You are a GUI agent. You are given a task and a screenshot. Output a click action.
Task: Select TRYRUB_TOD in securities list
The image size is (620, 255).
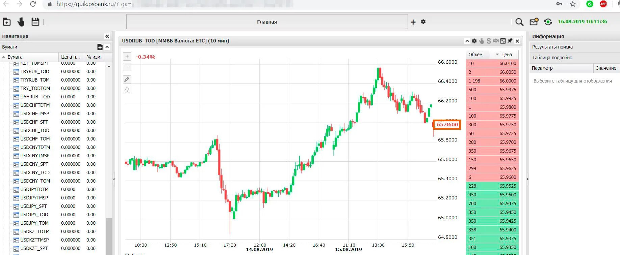(x=35, y=71)
